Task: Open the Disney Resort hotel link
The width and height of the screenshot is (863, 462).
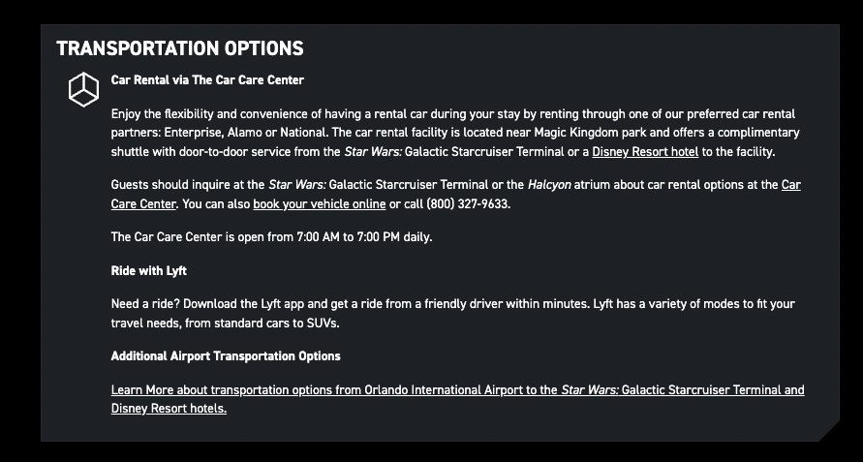Action: click(645, 152)
